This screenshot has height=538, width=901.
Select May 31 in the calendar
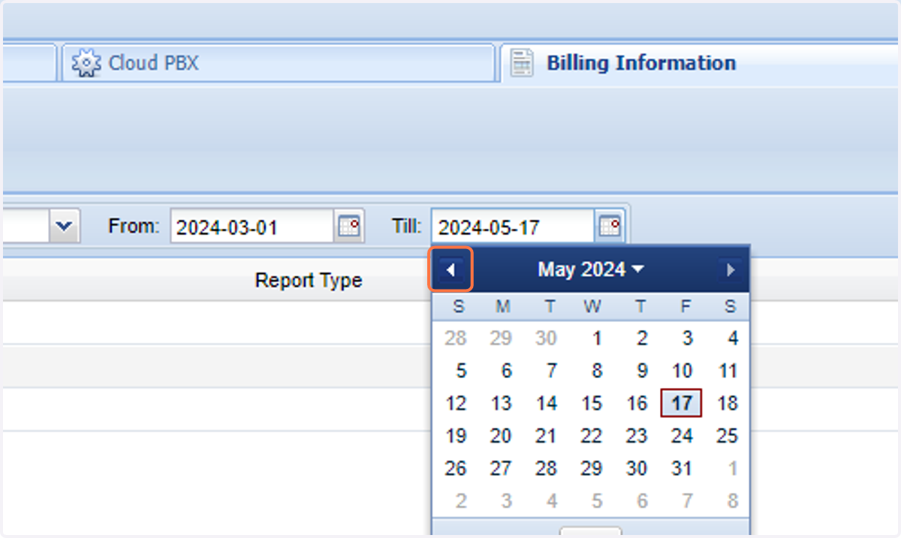[682, 469]
